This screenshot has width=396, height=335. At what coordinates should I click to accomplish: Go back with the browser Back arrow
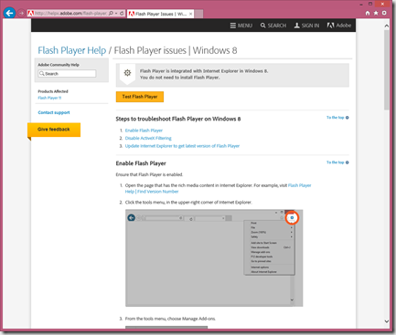9,13
